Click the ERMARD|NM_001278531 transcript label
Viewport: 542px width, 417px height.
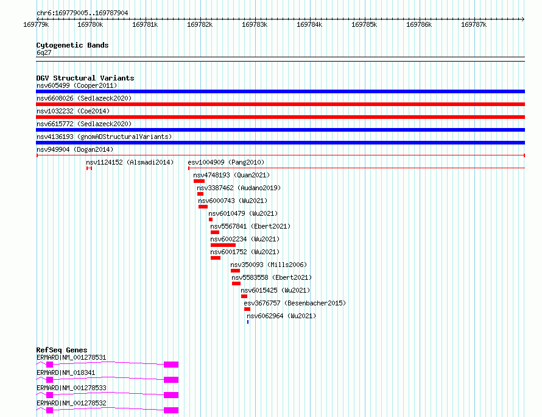click(x=71, y=357)
